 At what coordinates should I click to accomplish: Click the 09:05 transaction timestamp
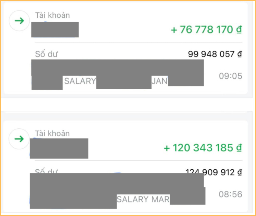(x=230, y=76)
